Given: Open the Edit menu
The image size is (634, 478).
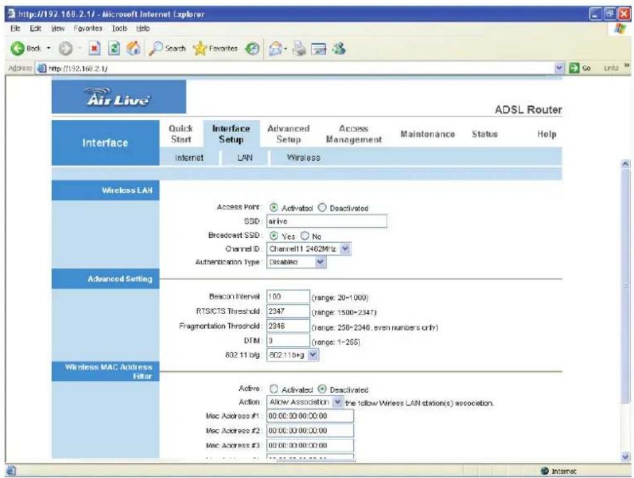Looking at the screenshot, I should [35, 29].
